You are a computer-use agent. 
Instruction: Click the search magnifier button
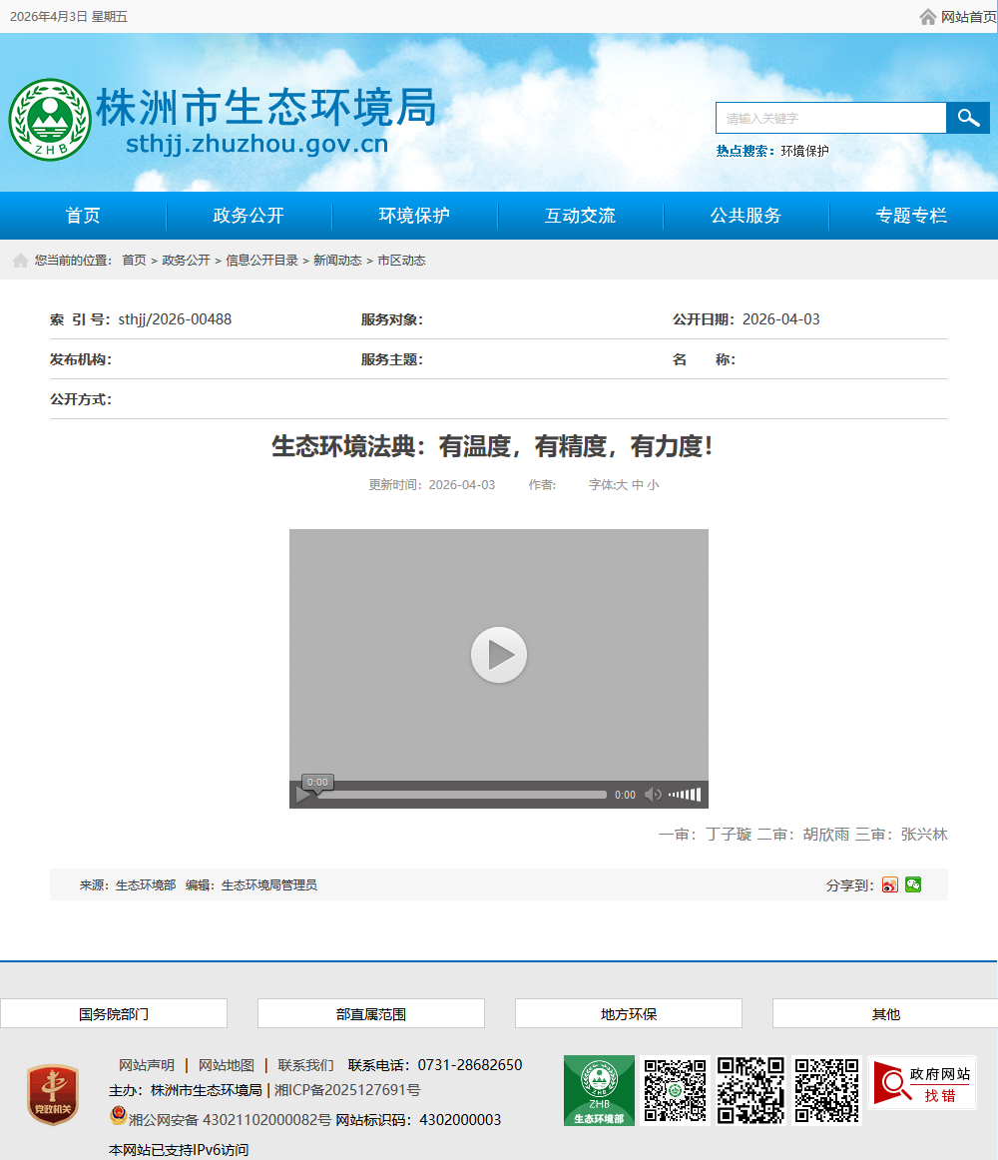pyautogui.click(x=967, y=118)
